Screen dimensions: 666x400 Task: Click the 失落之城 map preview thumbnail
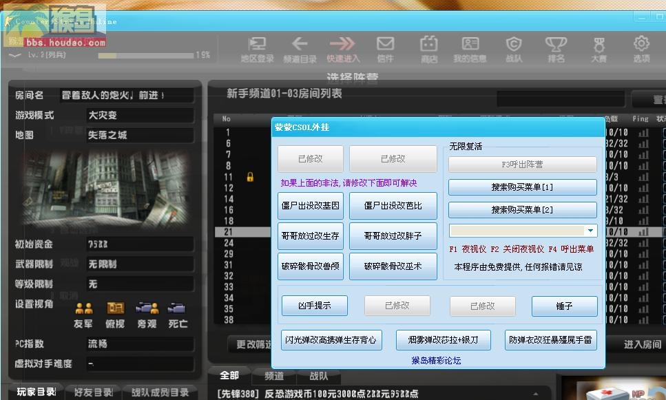pos(105,189)
